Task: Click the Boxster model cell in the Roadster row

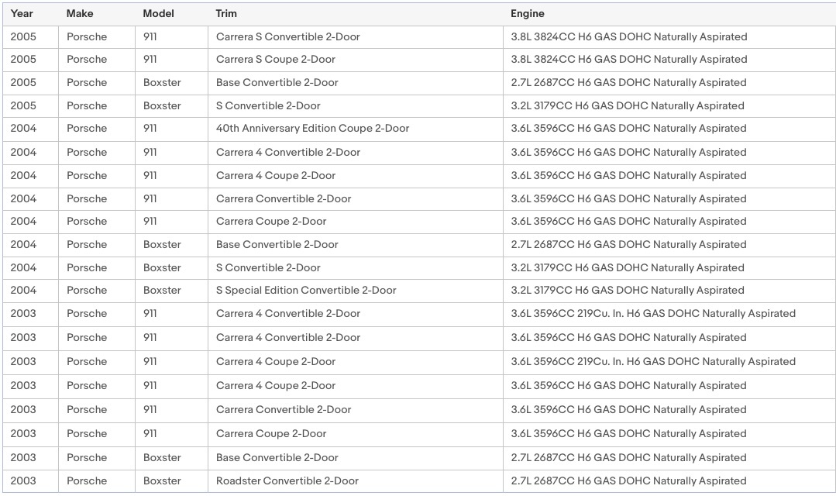Action: [x=162, y=480]
